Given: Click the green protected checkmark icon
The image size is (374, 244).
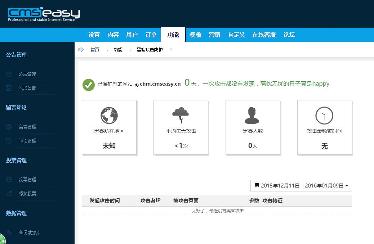Looking at the screenshot, I should point(89,85).
